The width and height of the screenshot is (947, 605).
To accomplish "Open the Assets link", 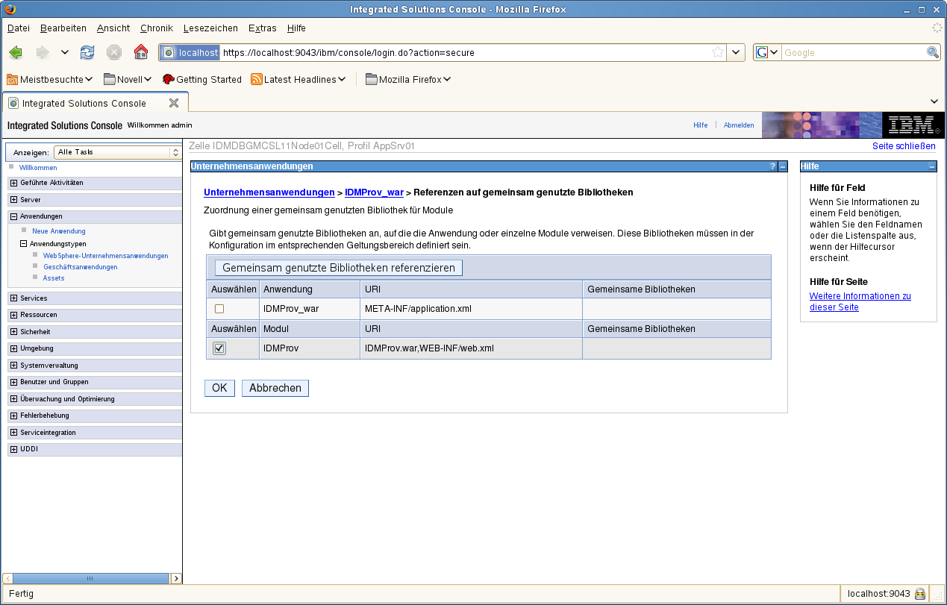I will click(x=54, y=278).
